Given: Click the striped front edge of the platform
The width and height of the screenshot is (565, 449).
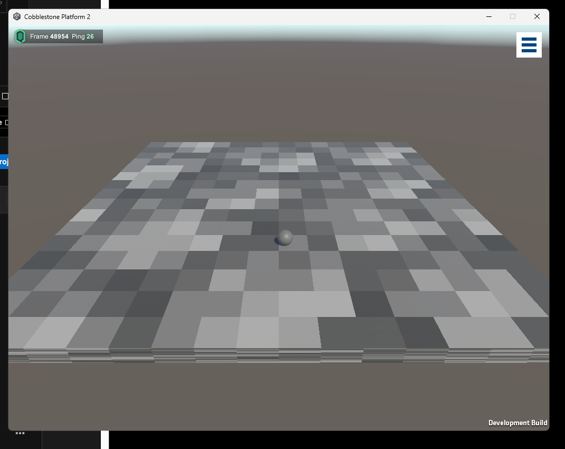Looking at the screenshot, I should 278,356.
